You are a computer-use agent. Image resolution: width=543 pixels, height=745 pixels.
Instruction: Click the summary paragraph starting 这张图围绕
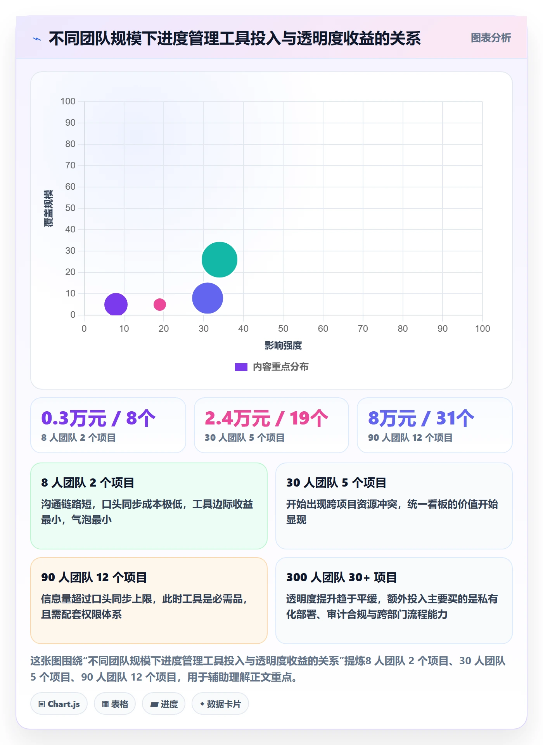tap(268, 669)
